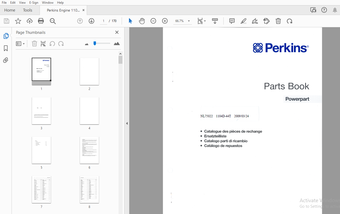Open the E-Sign menu
Image resolution: width=340 pixels, height=214 pixels.
(34, 2)
